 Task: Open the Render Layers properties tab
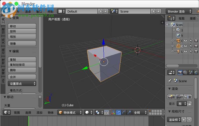[185, 72]
